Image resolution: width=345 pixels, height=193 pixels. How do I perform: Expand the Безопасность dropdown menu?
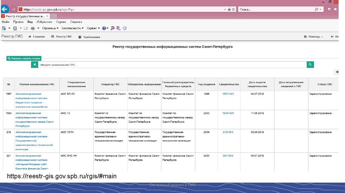[72, 28]
